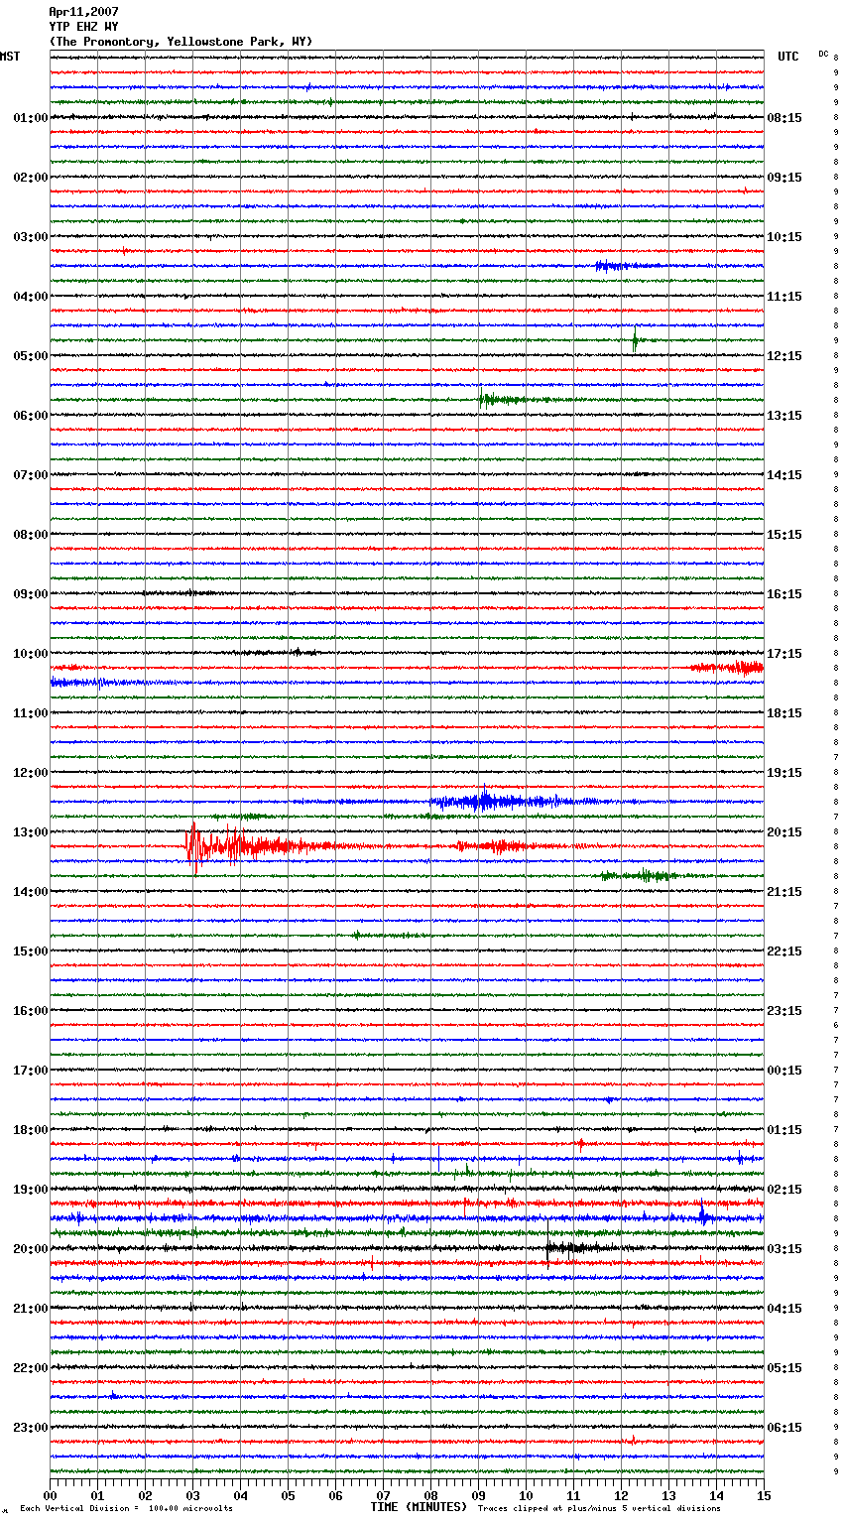
Task: Click the station code "YTP EHZ WY"
Action: pyautogui.click(x=83, y=27)
